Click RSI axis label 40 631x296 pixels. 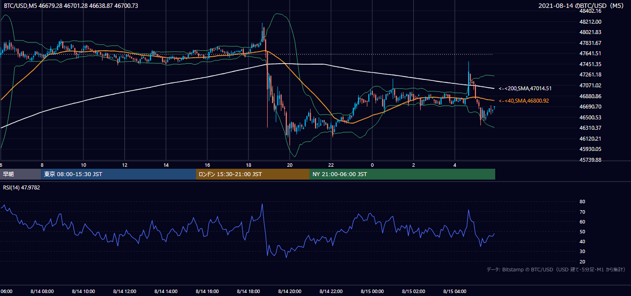point(582,241)
